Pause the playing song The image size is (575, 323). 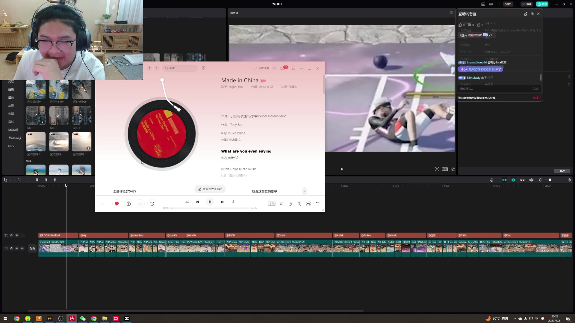[x=210, y=202]
